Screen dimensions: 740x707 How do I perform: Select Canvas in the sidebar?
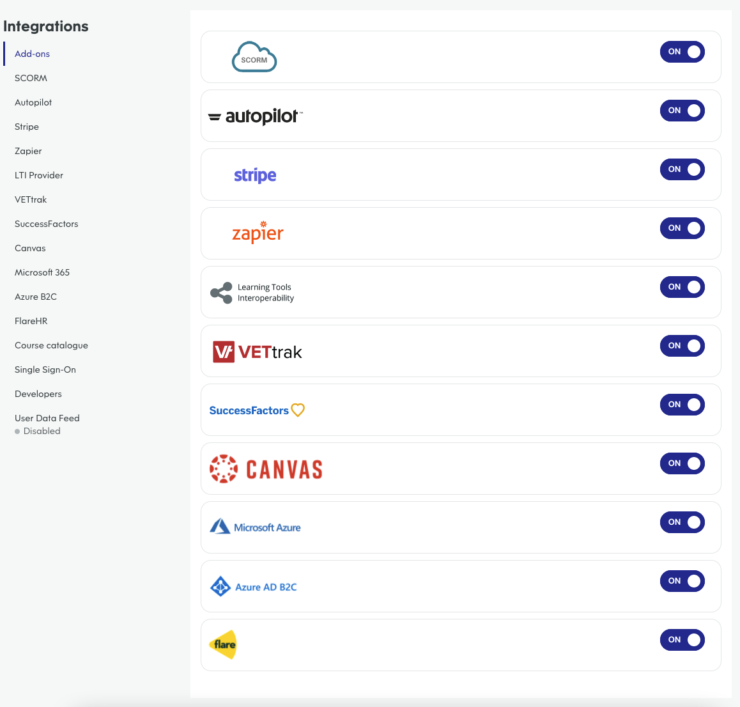[30, 248]
